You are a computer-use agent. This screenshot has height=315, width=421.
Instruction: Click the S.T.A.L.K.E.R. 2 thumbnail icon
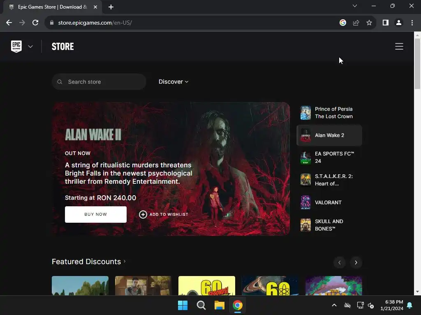305,180
